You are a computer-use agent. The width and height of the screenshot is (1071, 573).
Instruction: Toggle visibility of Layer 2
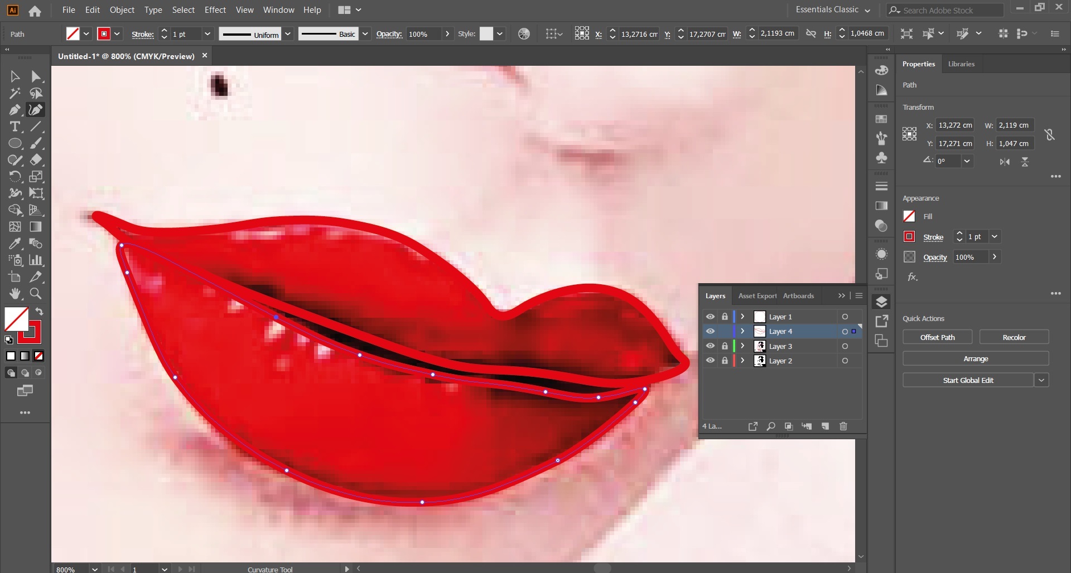coord(710,361)
